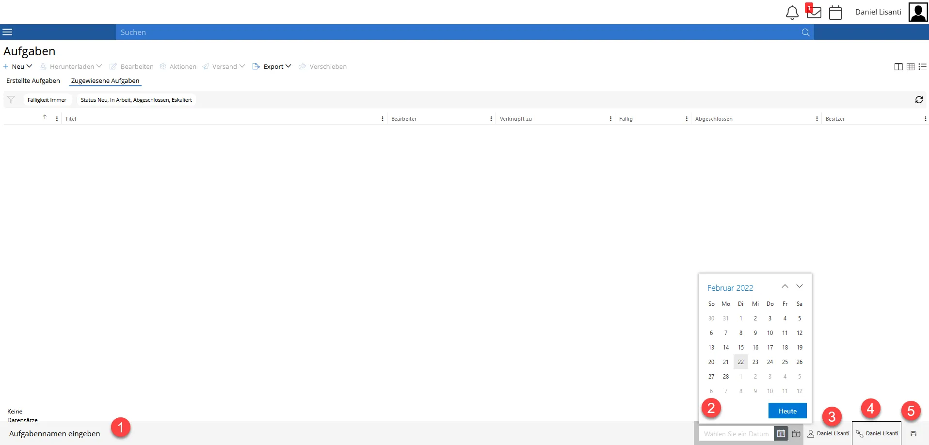Click the set-today calendar icon
Image resolution: width=929 pixels, height=445 pixels.
(796, 434)
